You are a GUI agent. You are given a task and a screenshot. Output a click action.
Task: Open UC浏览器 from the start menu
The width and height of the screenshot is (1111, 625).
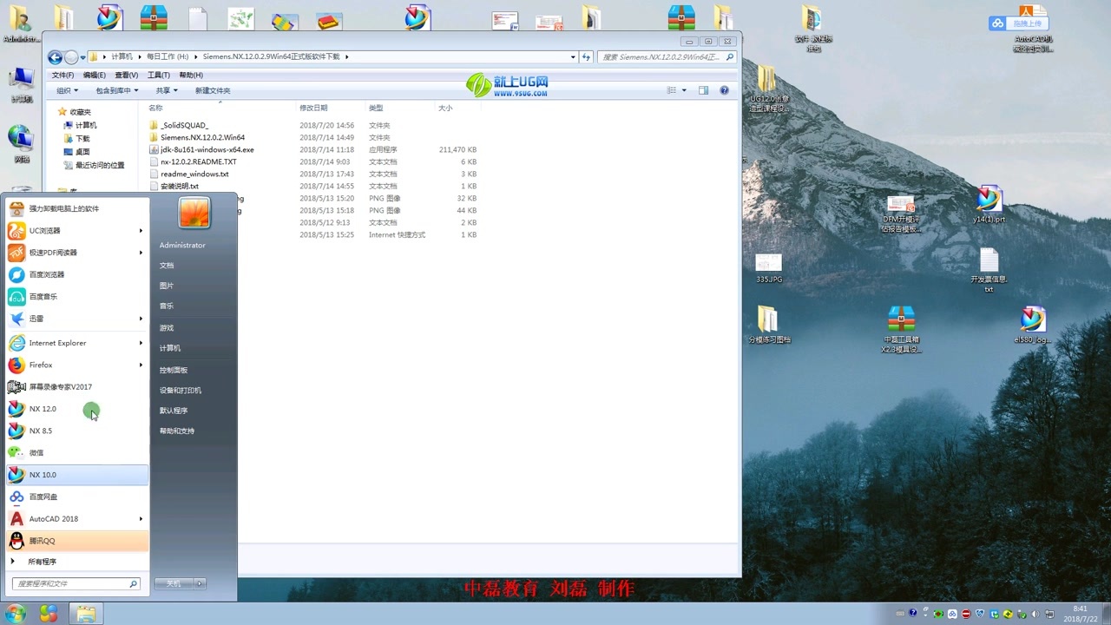[x=77, y=230]
